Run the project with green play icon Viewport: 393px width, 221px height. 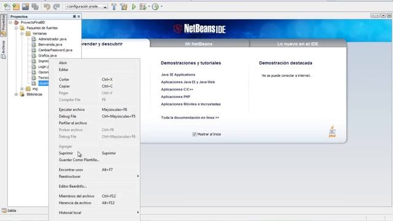pos(134,7)
